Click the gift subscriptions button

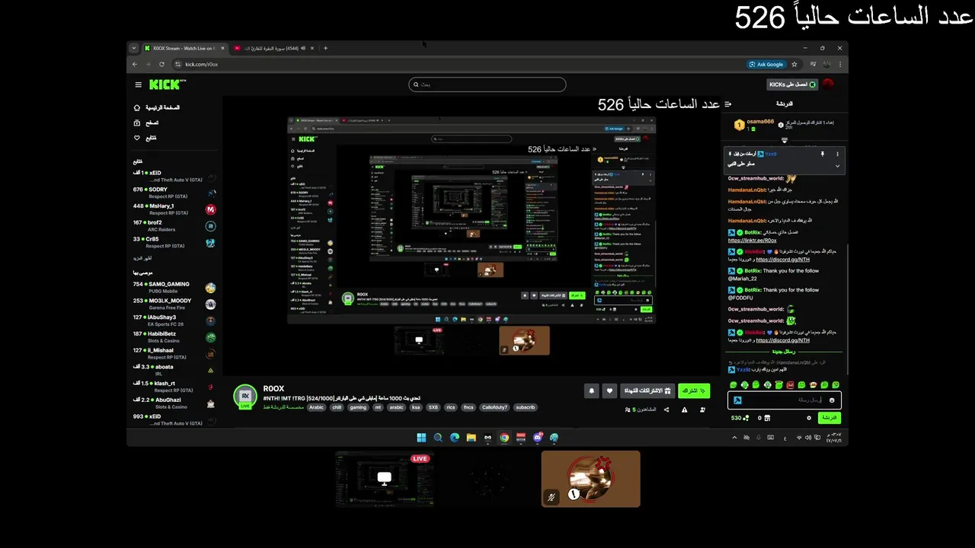coord(647,390)
